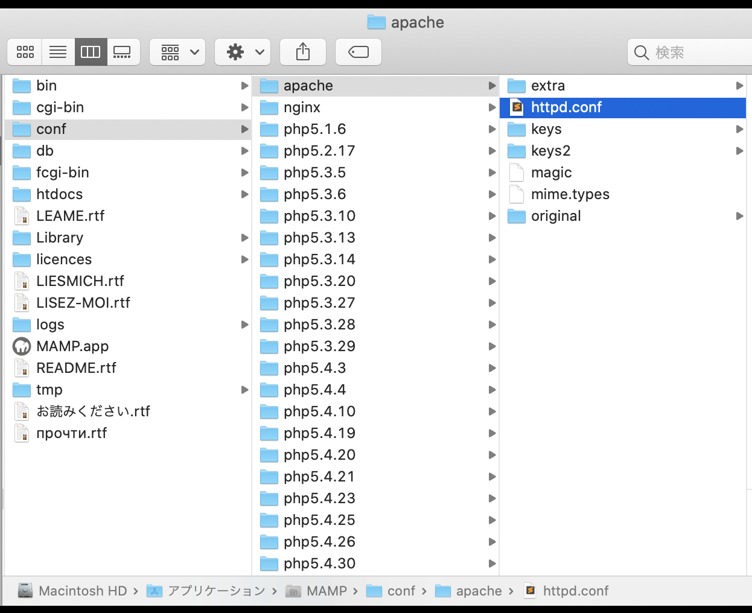
Task: Select the php5.3.10 folder row
Action: pos(375,216)
